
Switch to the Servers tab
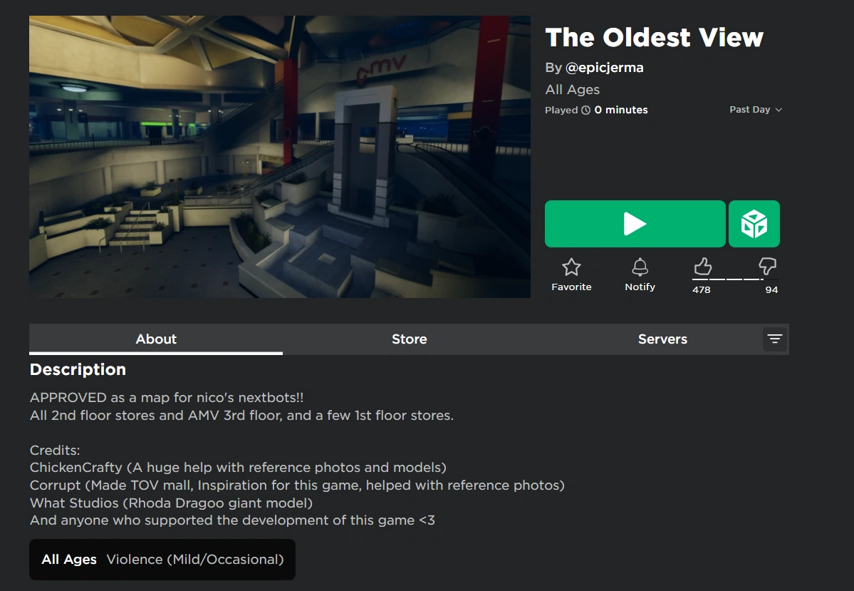[662, 339]
